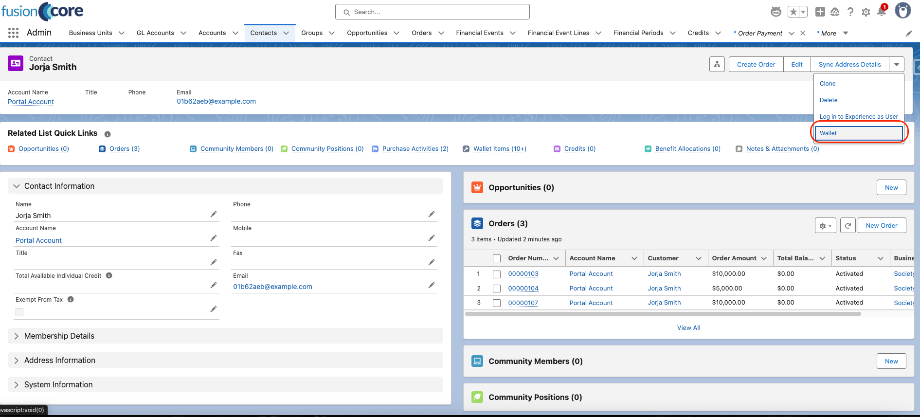Open the Favorites list dropdown arrow
920x417 pixels.
(803, 12)
